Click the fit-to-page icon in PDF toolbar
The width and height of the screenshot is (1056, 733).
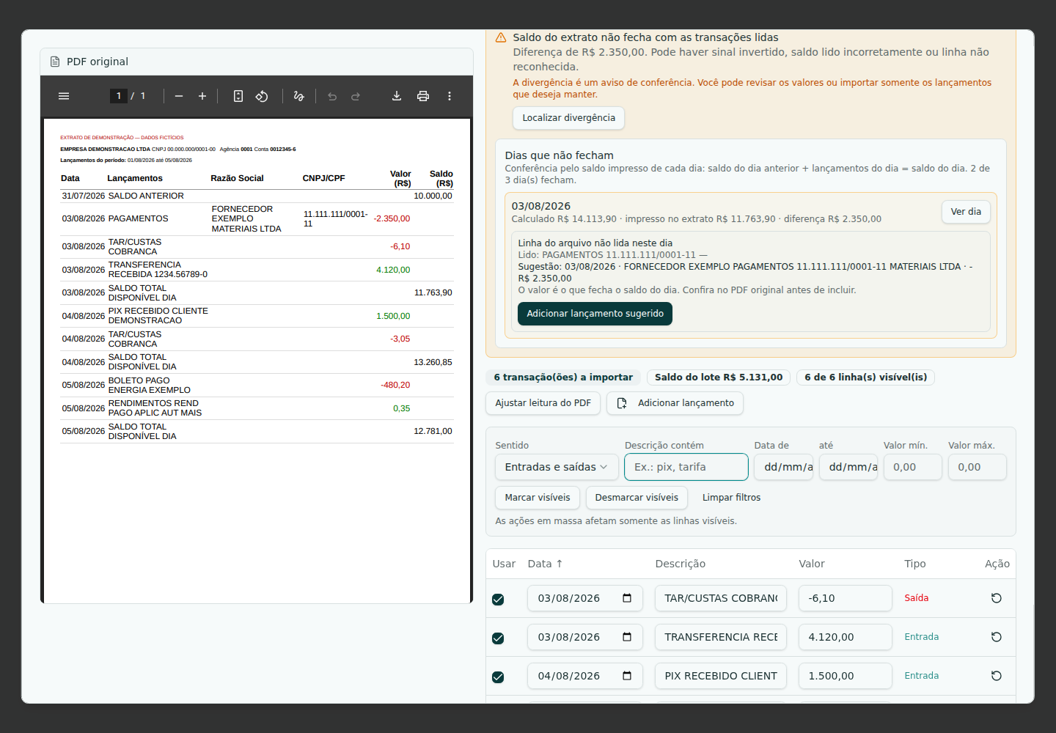238,96
